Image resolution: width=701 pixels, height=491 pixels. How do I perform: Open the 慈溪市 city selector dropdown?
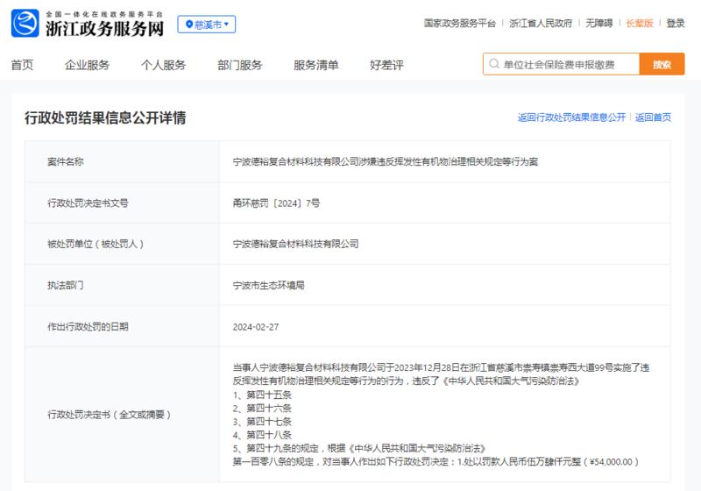click(207, 25)
